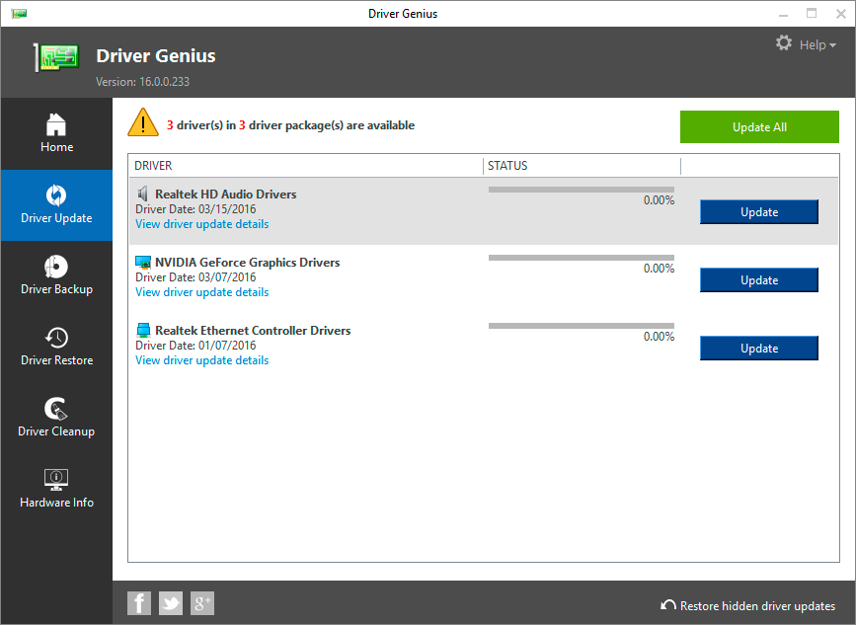
Task: Open the Driver Backup disc icon
Action: coord(56,267)
